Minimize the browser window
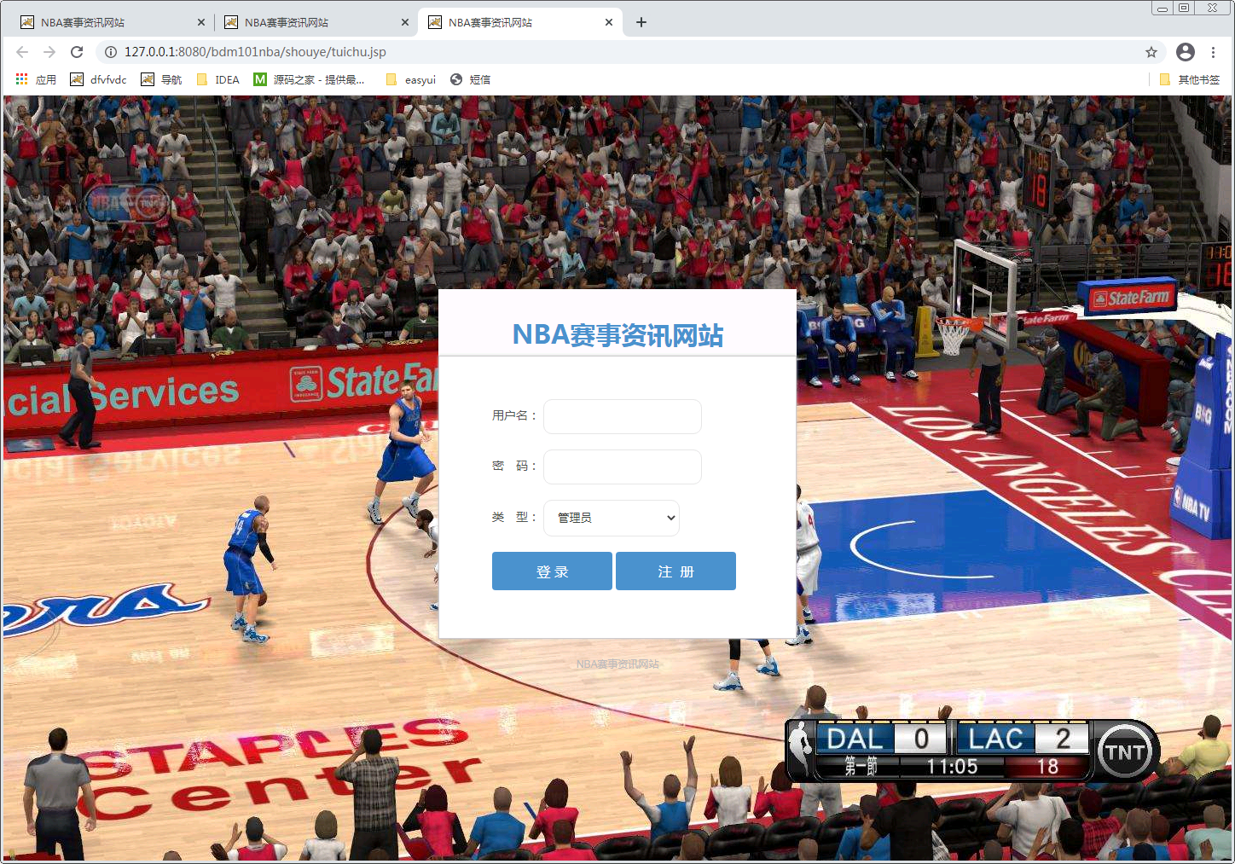Screen dimensions: 1235x864 pos(1162,8)
